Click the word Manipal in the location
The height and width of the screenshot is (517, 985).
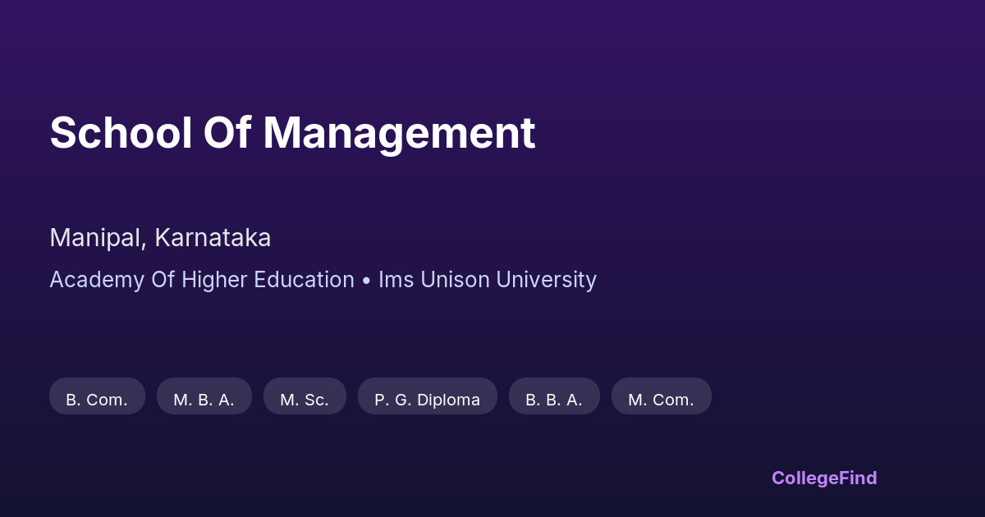pos(98,238)
